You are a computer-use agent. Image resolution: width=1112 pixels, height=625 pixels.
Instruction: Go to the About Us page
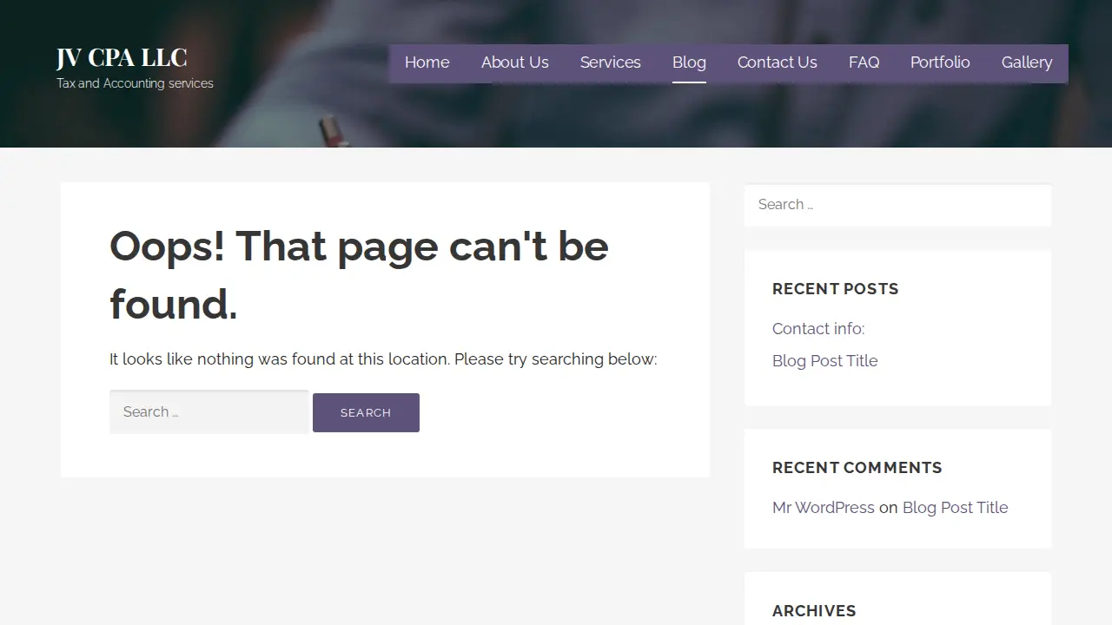(x=514, y=62)
